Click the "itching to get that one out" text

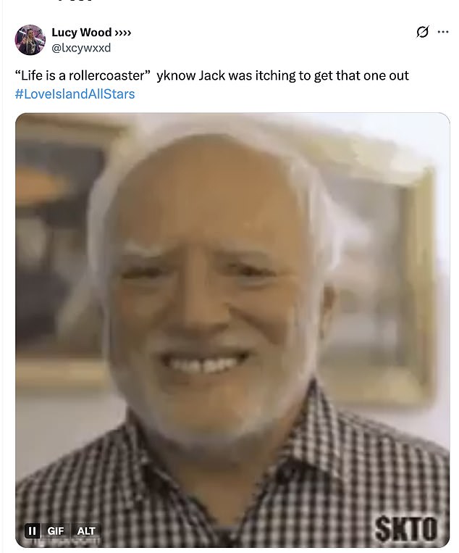point(332,75)
